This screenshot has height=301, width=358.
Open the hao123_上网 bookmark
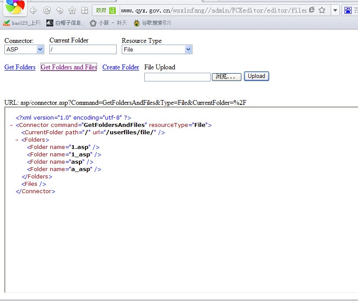tap(22, 23)
